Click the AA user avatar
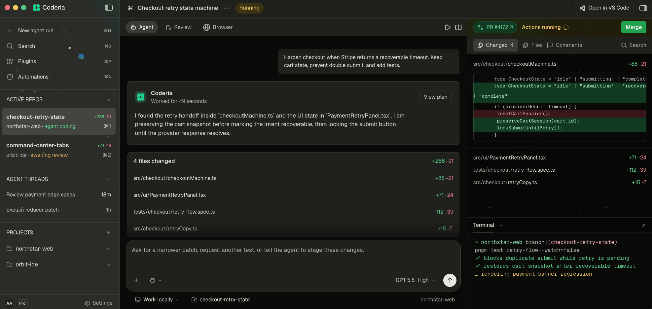Image resolution: width=652 pixels, height=309 pixels. [x=9, y=303]
